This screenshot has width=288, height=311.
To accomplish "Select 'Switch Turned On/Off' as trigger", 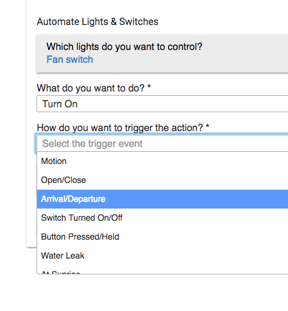I will [x=163, y=218].
